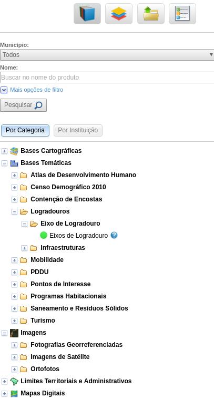Viewport: 214px width, 398px height.
Task: Open the Município dropdown
Action: coord(107,55)
